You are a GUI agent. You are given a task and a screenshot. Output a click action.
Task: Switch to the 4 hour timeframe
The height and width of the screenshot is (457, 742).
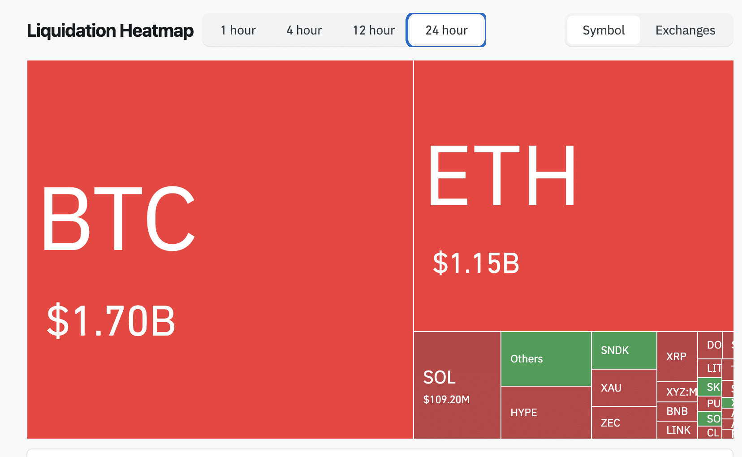coord(304,30)
